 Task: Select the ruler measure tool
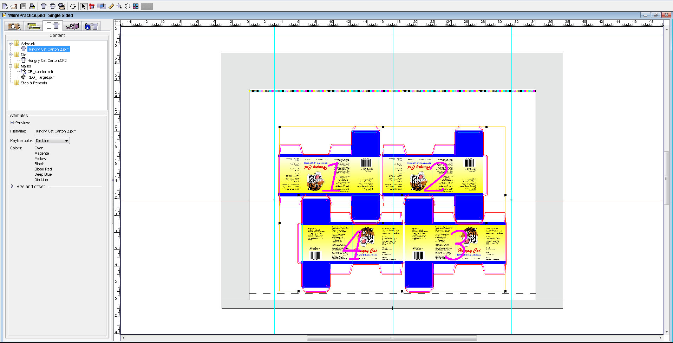coord(111,6)
